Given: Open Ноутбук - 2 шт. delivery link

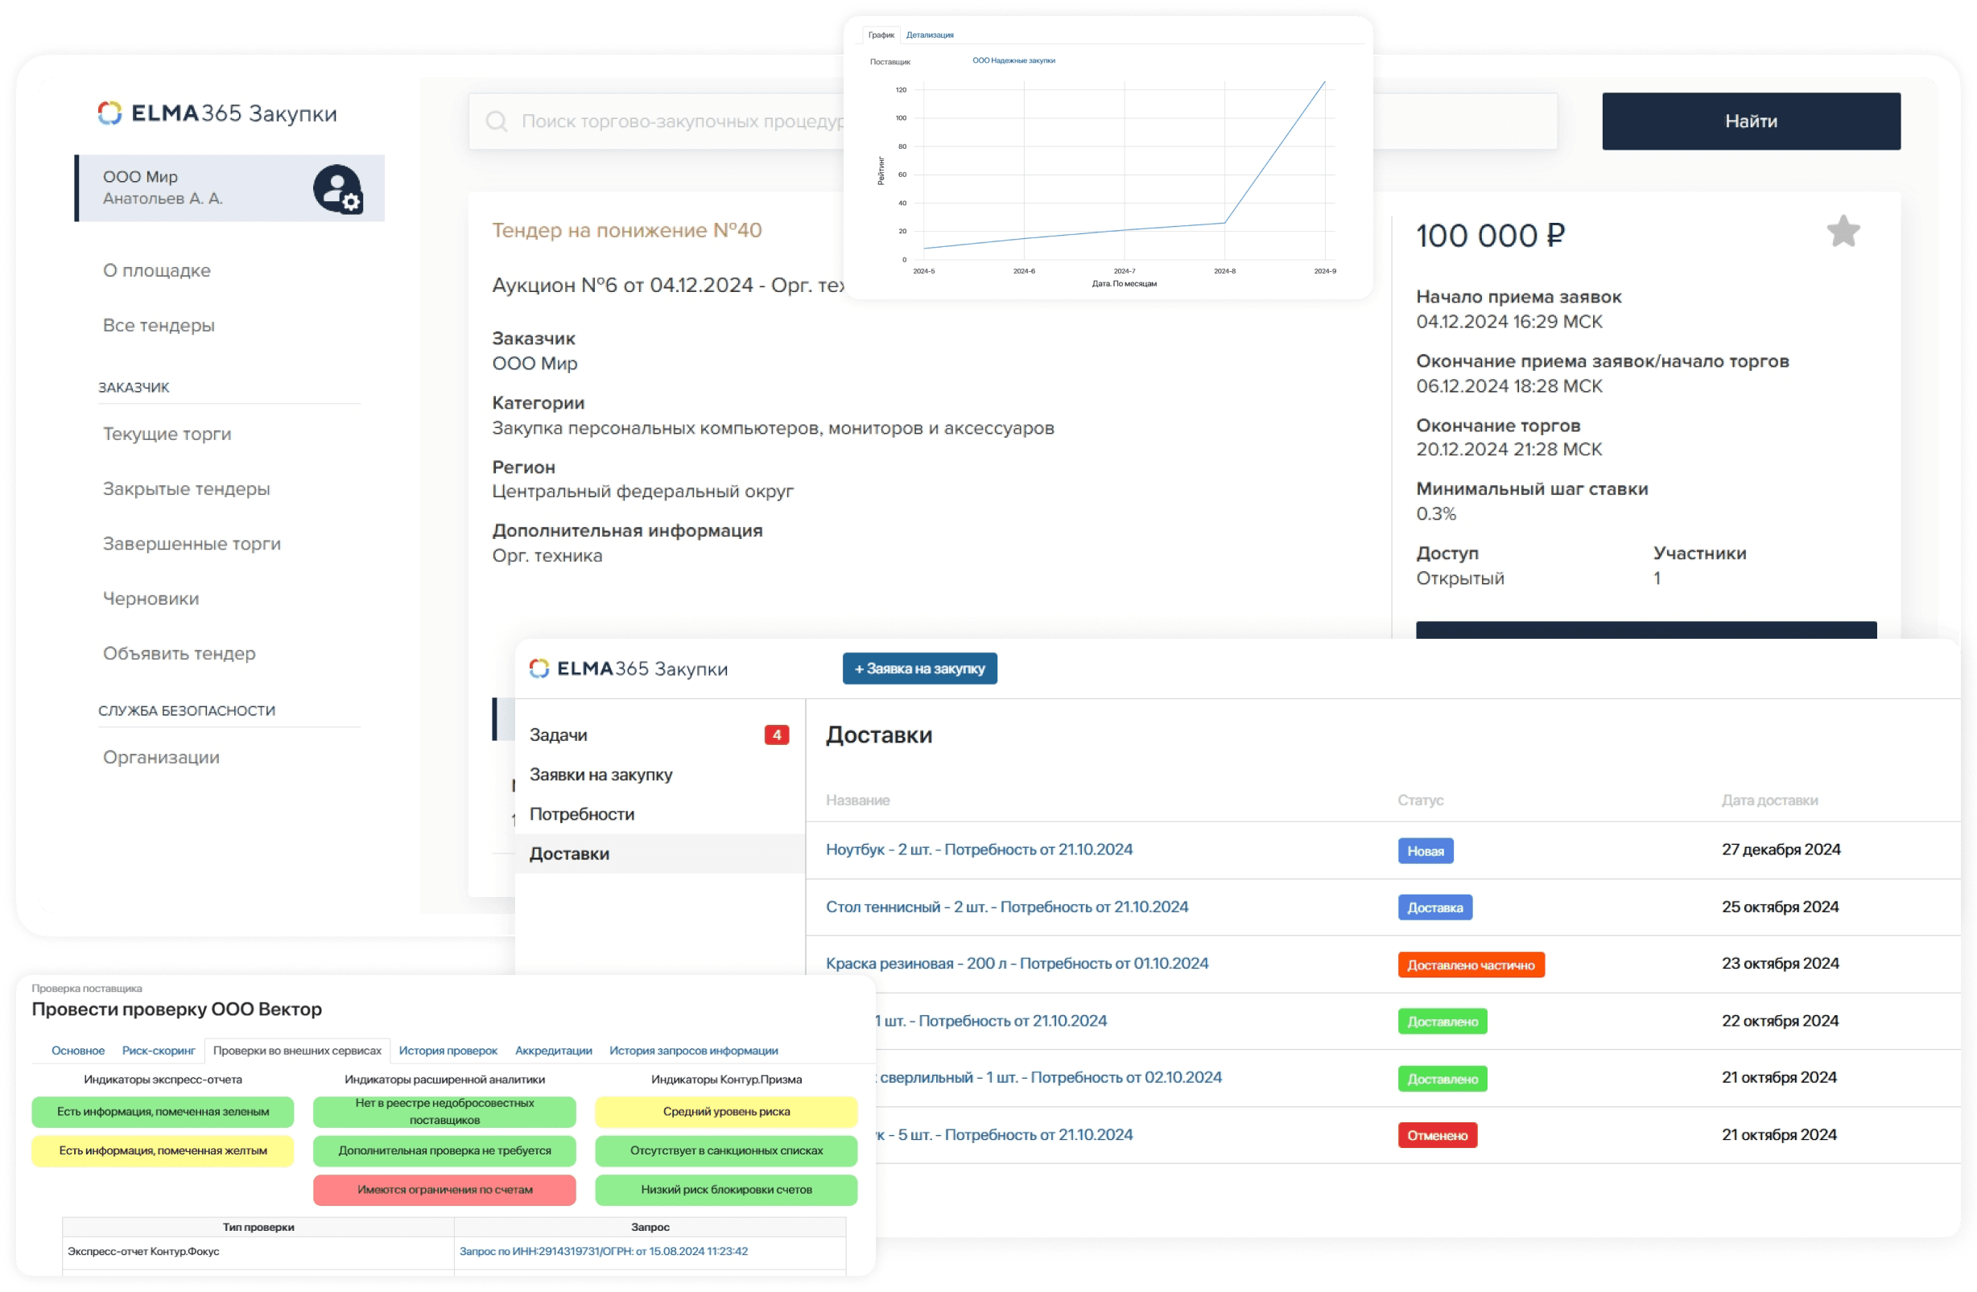Looking at the screenshot, I should point(980,850).
